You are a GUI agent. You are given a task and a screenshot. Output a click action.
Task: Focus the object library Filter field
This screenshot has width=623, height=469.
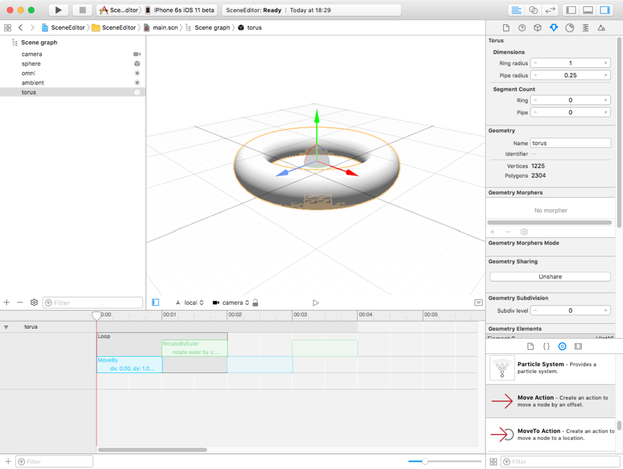560,462
